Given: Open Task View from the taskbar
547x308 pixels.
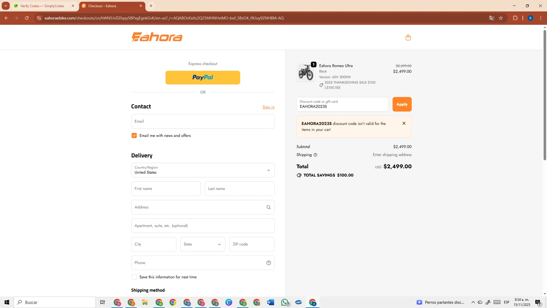Looking at the screenshot, I should pyautogui.click(x=102, y=302).
